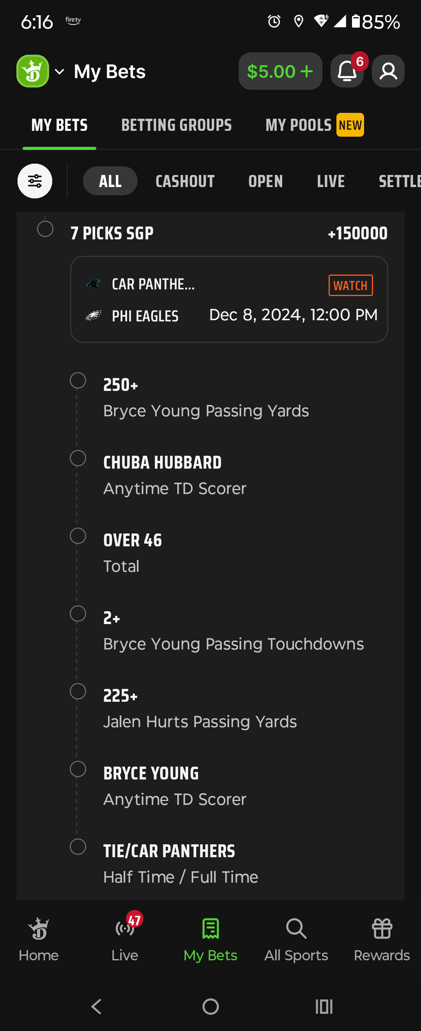The height and width of the screenshot is (1031, 421).
Task: Open the account profile icon
Action: pyautogui.click(x=388, y=71)
